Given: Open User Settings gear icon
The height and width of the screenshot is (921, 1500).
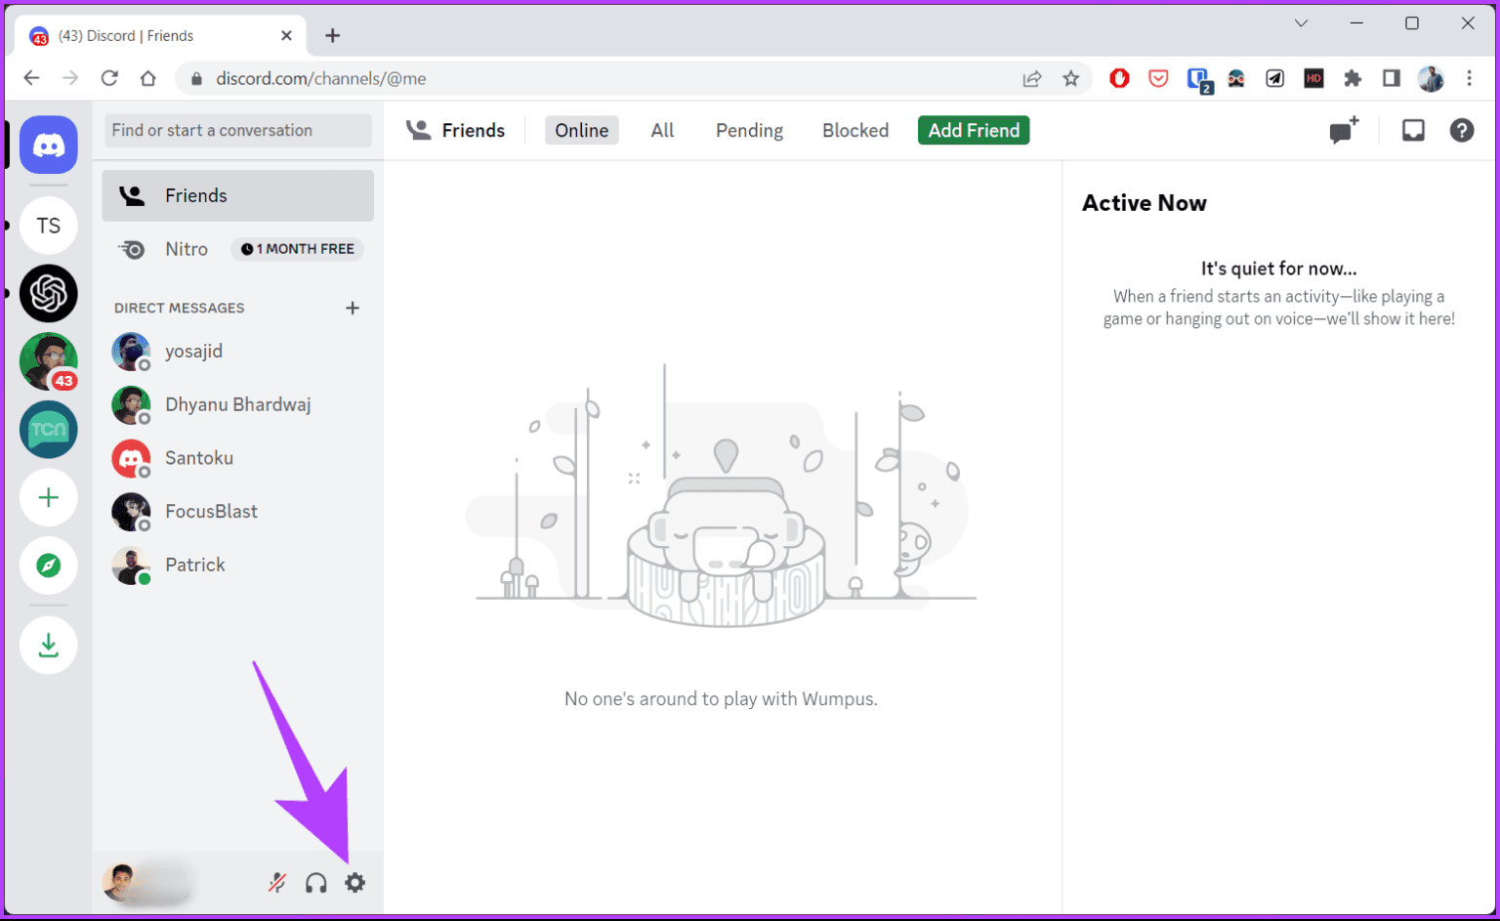Looking at the screenshot, I should coord(355,883).
